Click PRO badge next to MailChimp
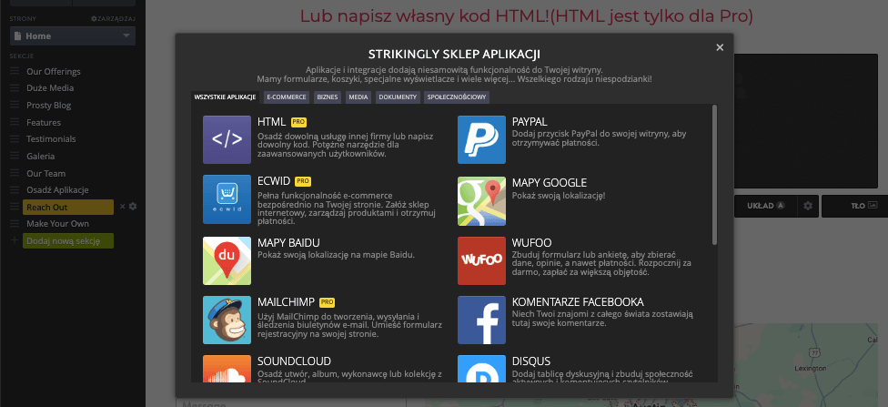The height and width of the screenshot is (407, 888). (x=328, y=302)
